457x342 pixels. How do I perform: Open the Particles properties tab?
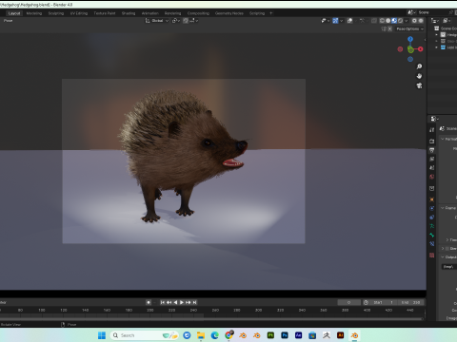(432, 208)
